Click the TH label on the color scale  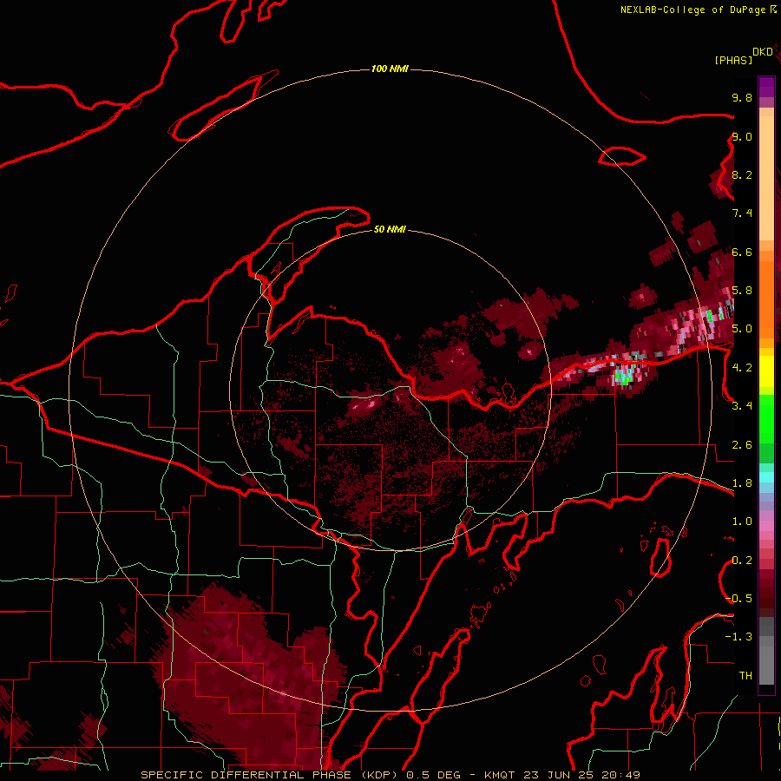tap(745, 676)
